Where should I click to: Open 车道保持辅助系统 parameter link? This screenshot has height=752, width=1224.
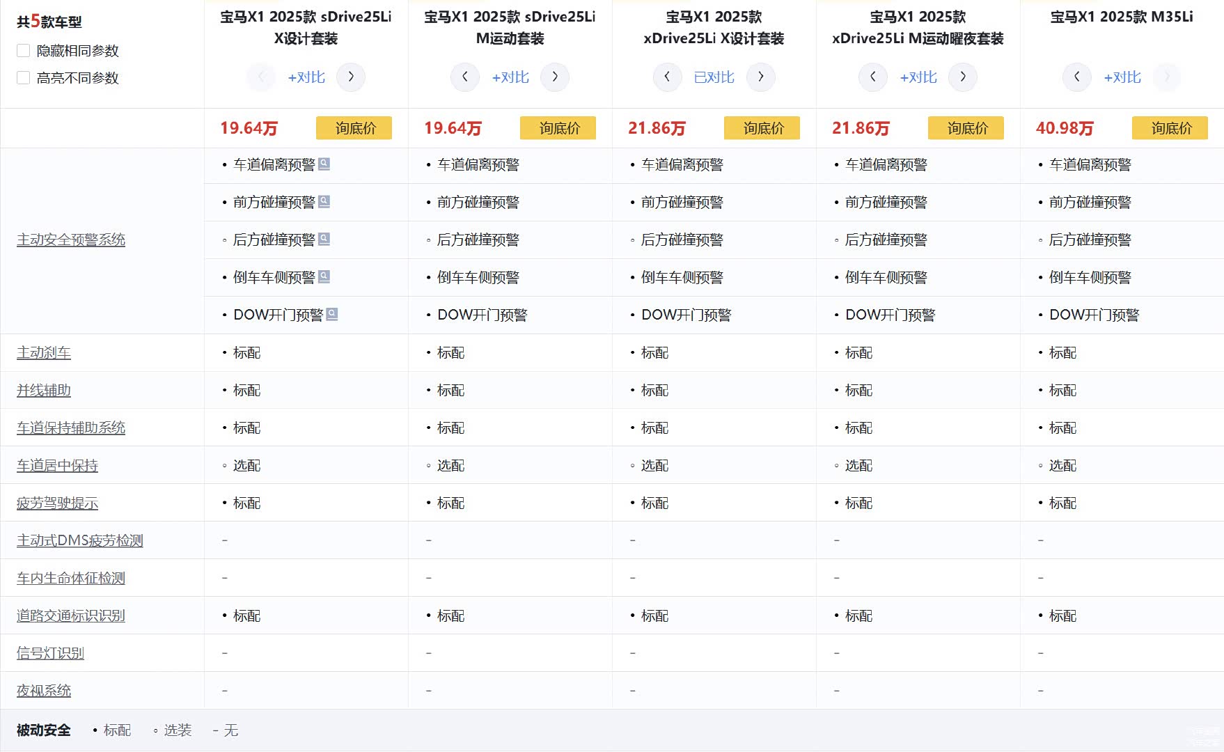tap(71, 428)
